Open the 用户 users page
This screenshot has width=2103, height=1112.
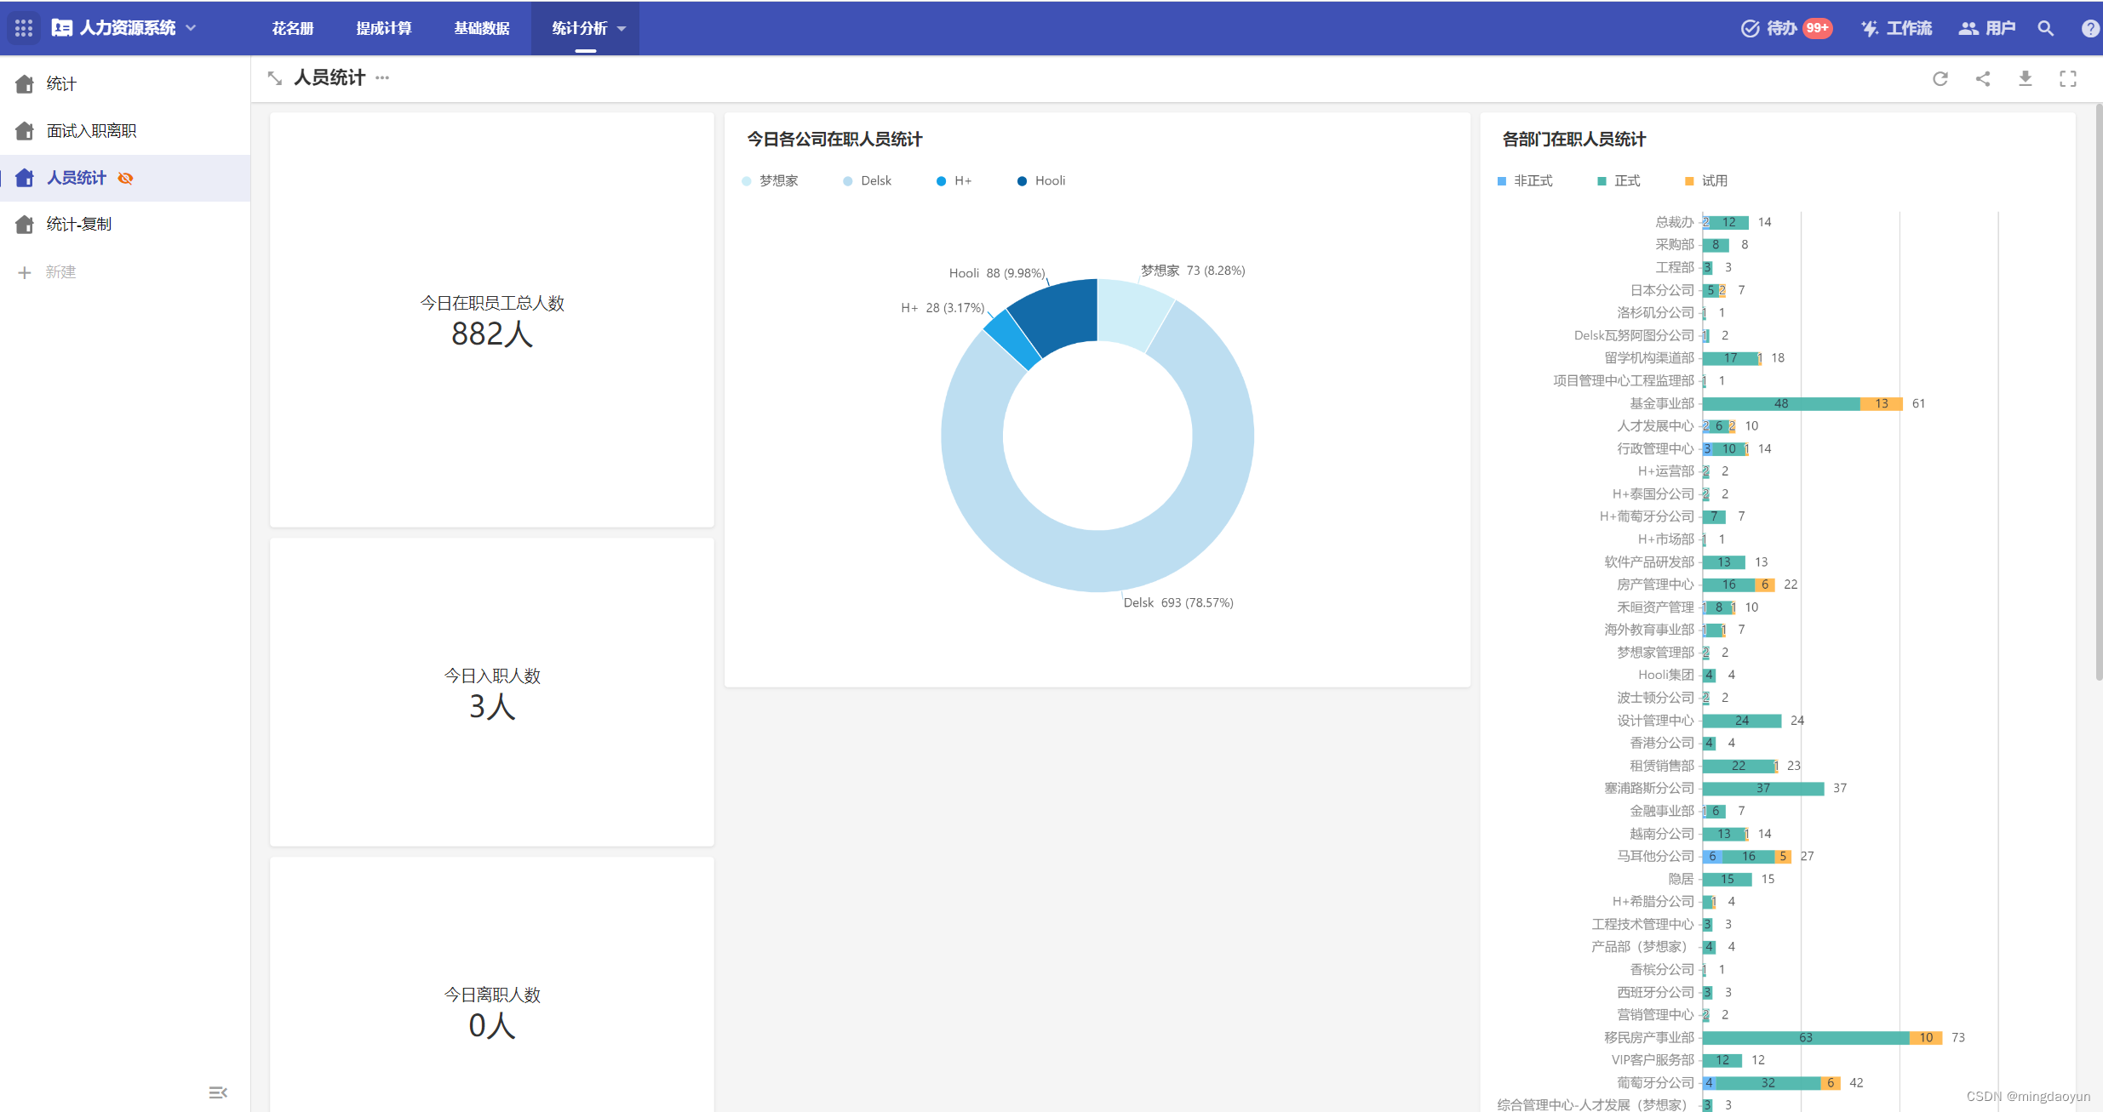[1987, 28]
